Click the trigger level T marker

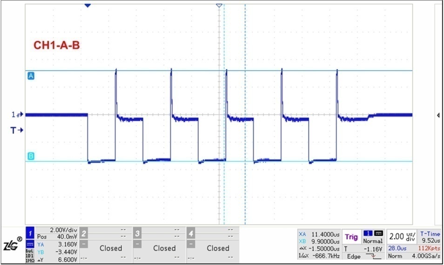16,131
